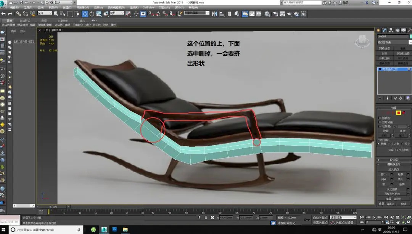Toggle the selection lock icon in status bar
The width and height of the screenshot is (412, 234).
pos(206,218)
